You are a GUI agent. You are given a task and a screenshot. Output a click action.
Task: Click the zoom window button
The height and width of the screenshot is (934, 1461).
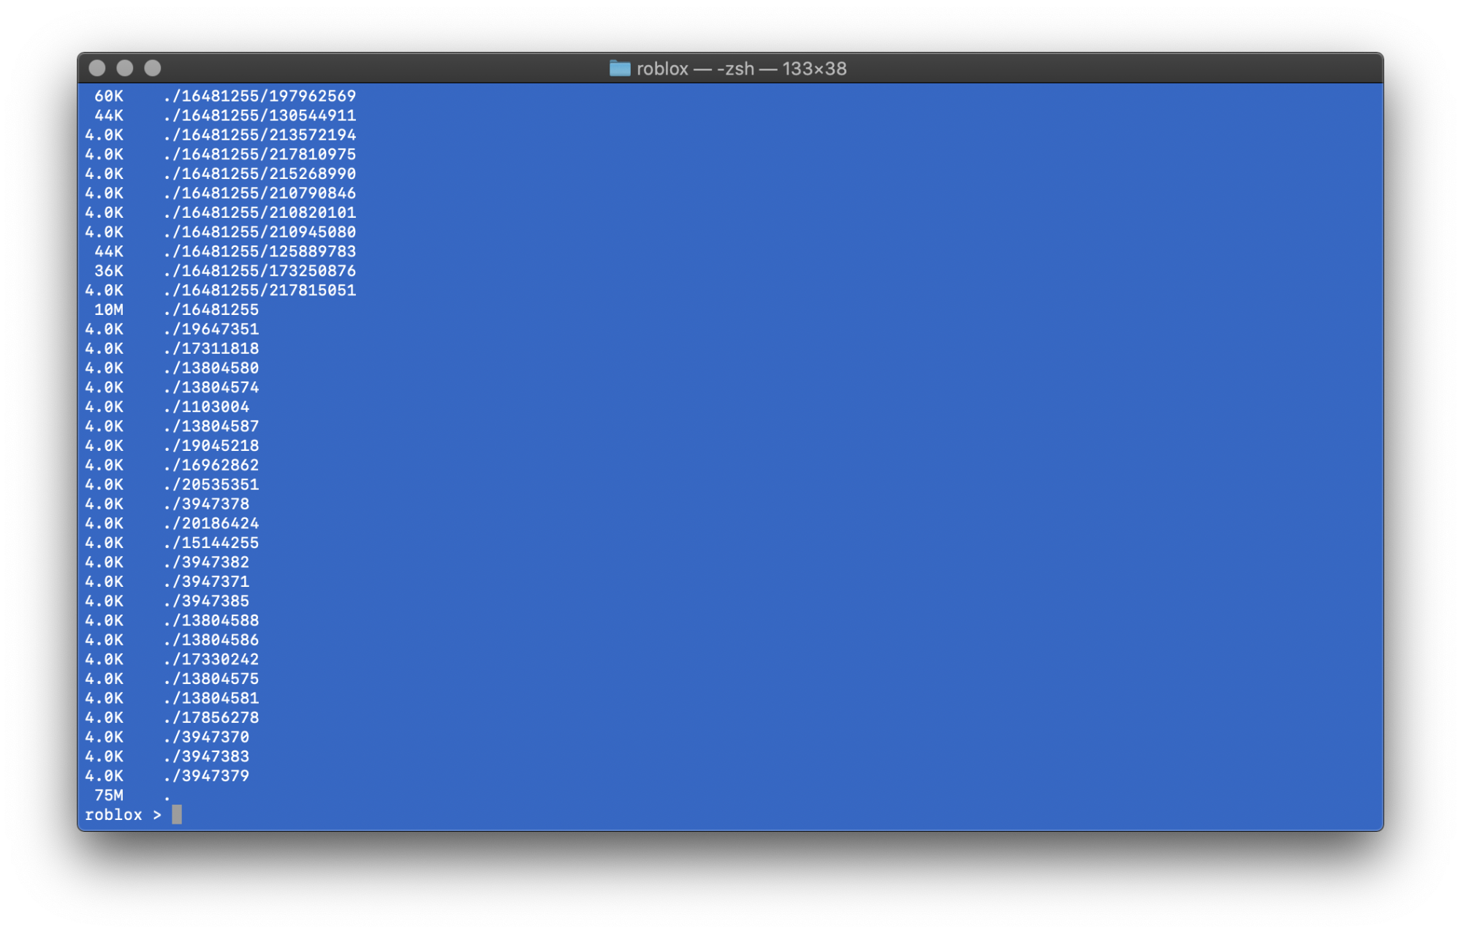(x=153, y=68)
